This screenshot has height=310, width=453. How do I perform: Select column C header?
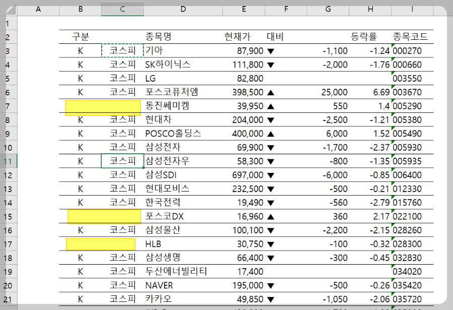click(122, 9)
